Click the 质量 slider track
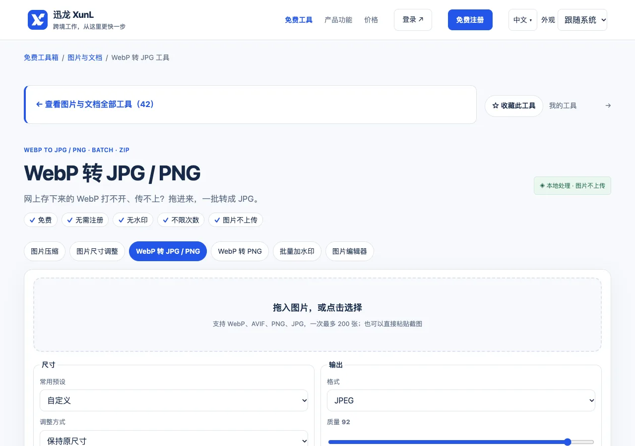635x446 pixels. (461, 442)
